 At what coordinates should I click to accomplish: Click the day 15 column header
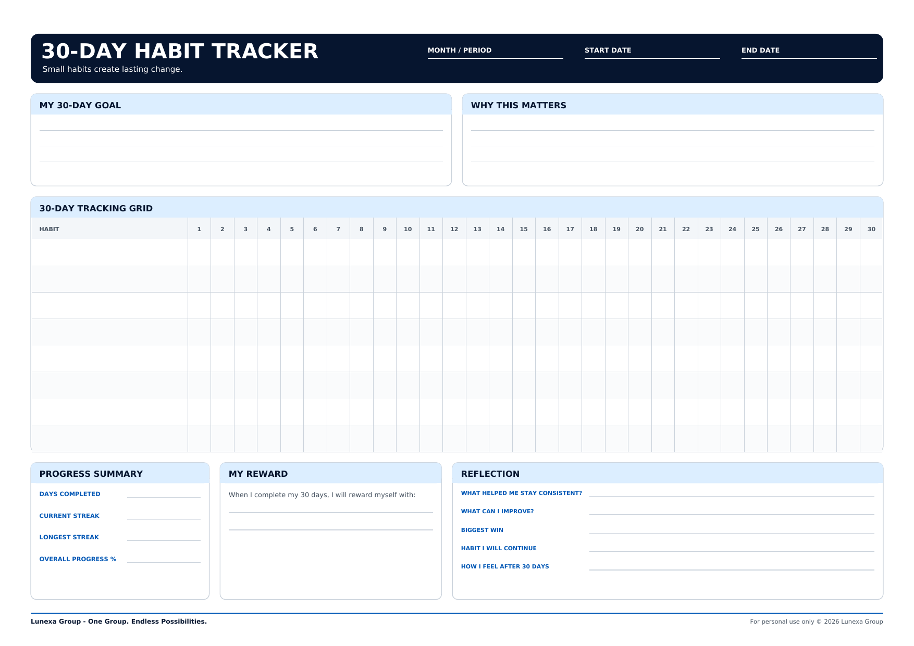(x=524, y=229)
